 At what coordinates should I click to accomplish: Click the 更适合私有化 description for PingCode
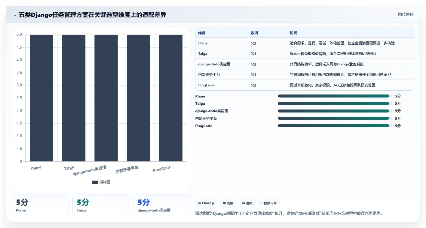coord(333,85)
